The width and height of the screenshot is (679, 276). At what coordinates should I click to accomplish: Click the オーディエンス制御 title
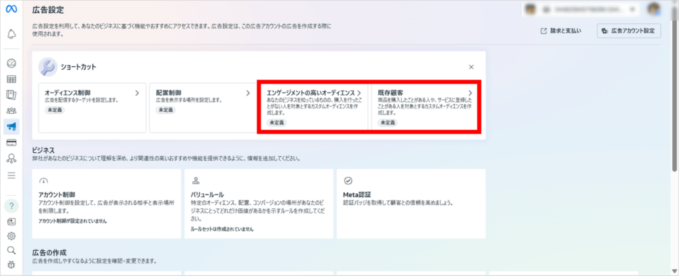pyautogui.click(x=68, y=93)
